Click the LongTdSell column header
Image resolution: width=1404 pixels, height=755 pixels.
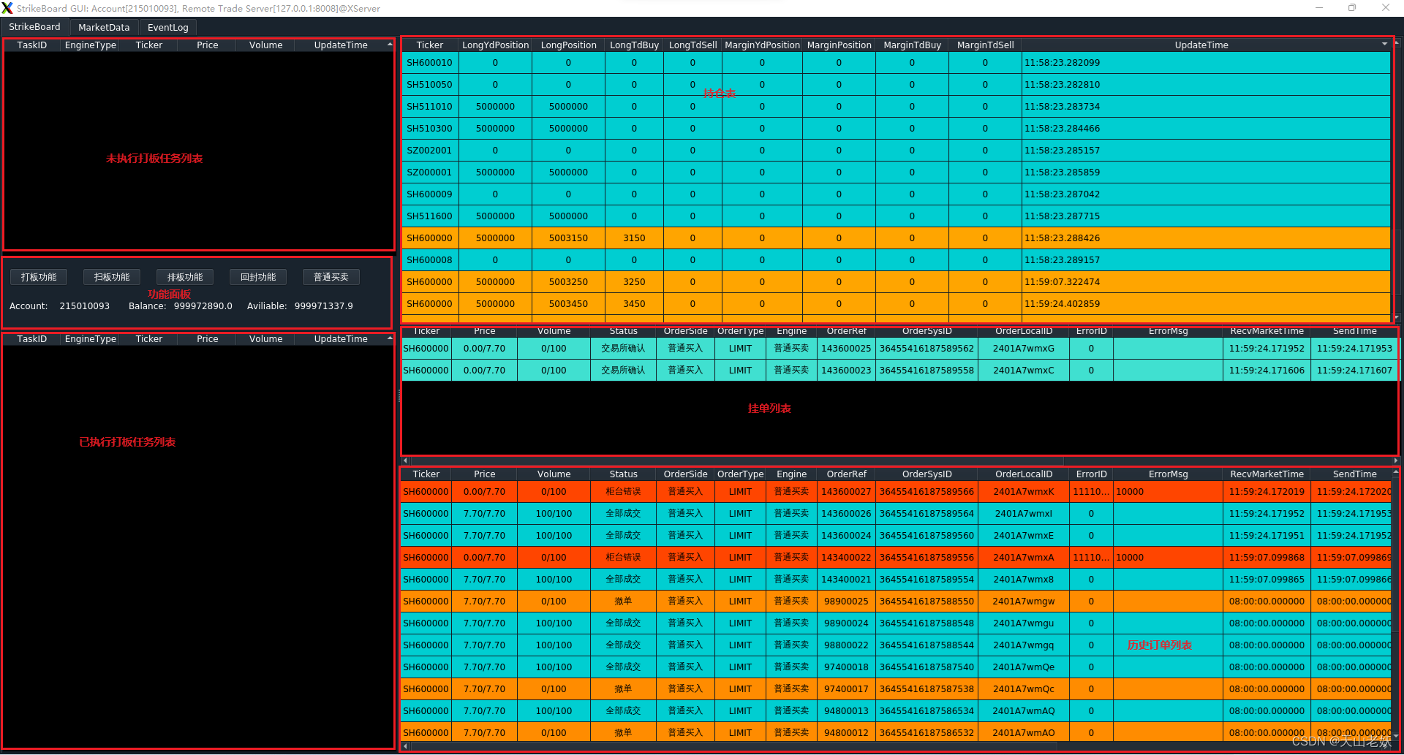point(692,45)
